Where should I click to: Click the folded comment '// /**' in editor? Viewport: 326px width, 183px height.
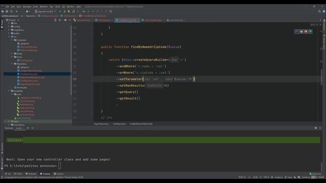[x=106, y=117]
